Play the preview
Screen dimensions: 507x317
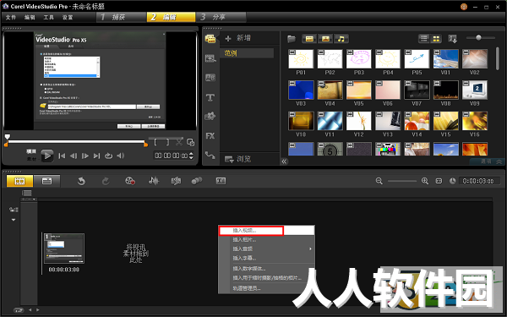[47, 156]
